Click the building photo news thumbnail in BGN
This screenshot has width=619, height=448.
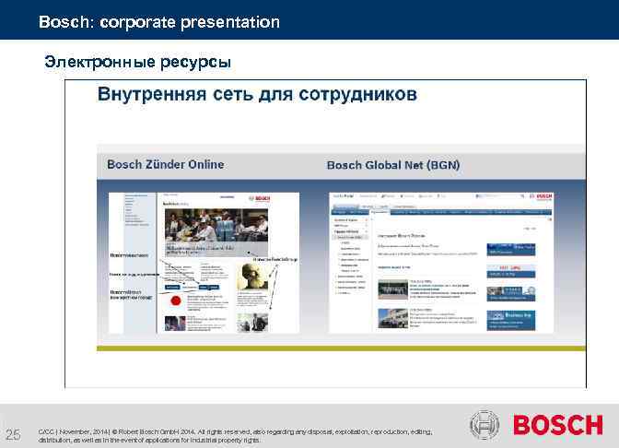pyautogui.click(x=392, y=318)
